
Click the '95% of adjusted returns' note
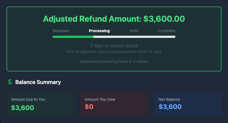point(114,52)
